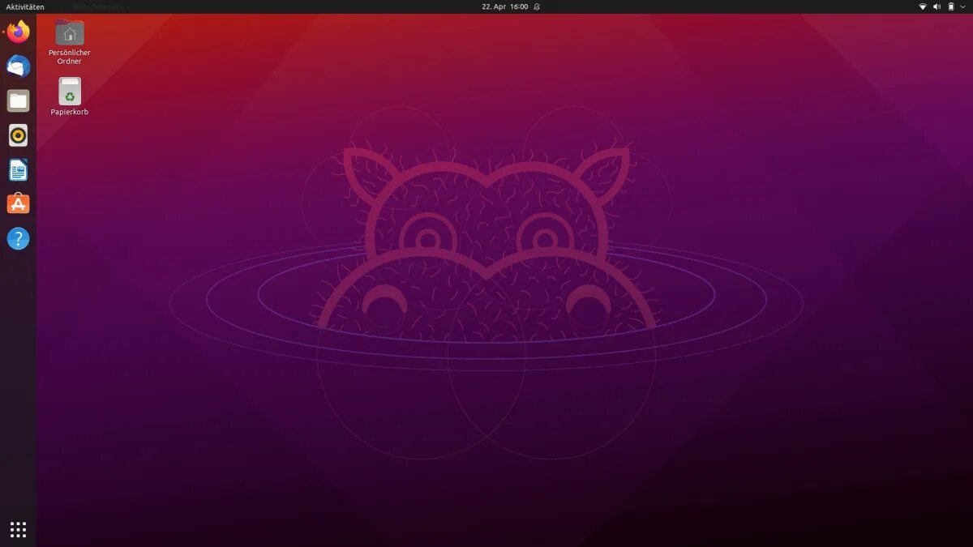Screen dimensions: 973x547
Task: Open Thunderbird mail from the dock
Action: tap(18, 66)
